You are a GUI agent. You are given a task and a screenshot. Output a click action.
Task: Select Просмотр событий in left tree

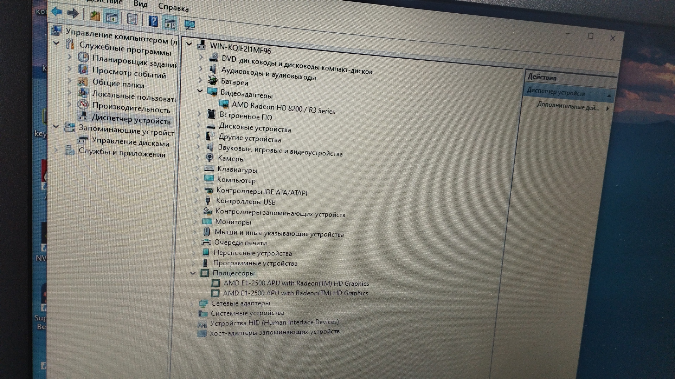[129, 73]
